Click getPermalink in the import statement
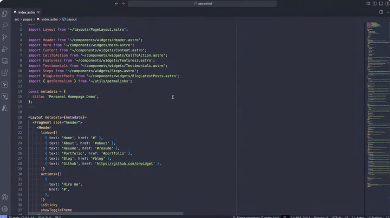390x218 pixels. coord(59,81)
